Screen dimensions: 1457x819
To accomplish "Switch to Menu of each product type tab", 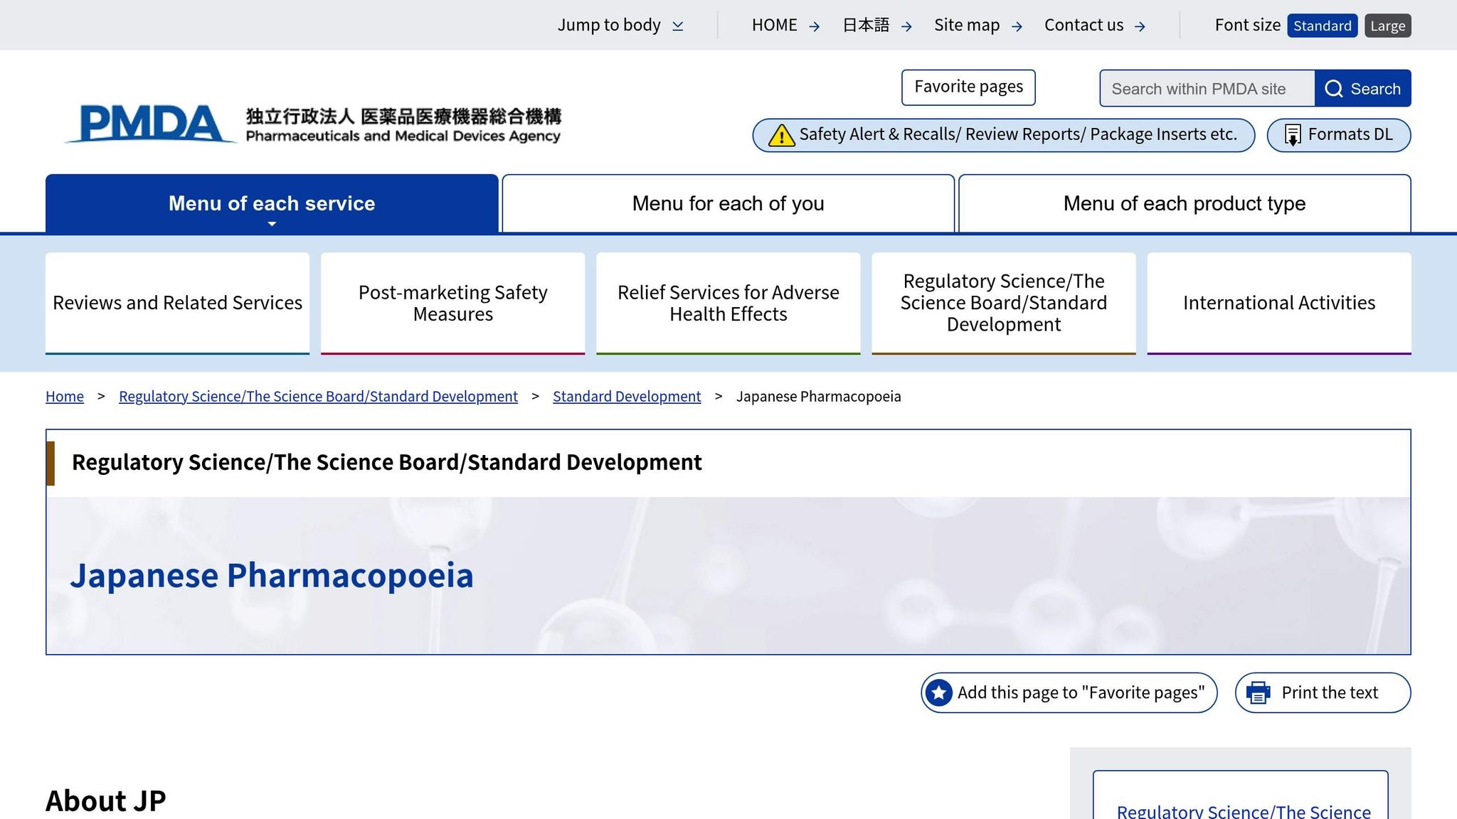I will 1185,203.
